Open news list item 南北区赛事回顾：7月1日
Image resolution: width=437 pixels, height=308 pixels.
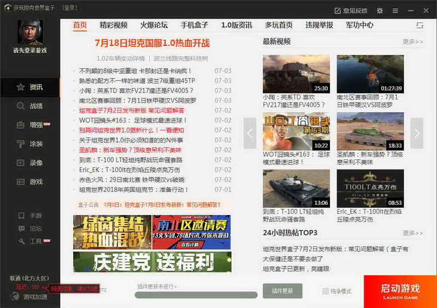[138, 100]
